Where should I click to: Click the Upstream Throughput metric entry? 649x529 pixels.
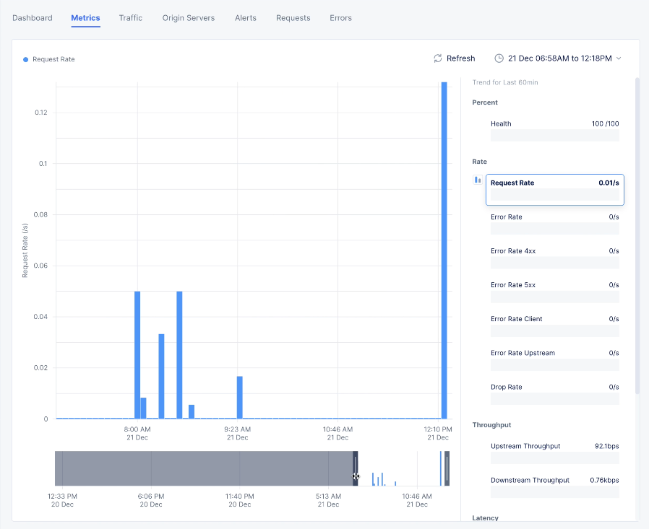point(554,449)
